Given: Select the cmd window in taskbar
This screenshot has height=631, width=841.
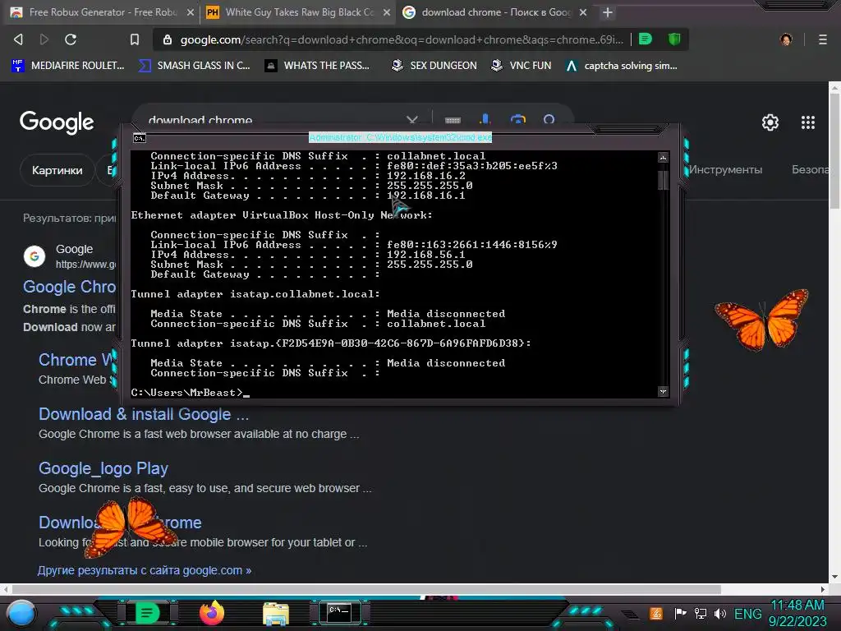Looking at the screenshot, I should [x=339, y=612].
